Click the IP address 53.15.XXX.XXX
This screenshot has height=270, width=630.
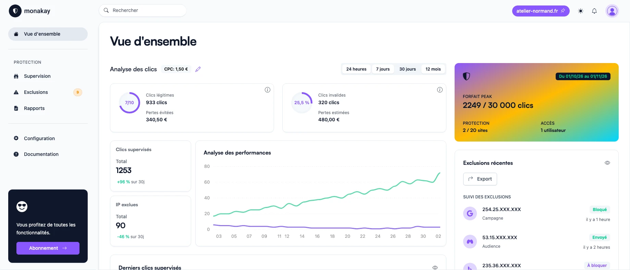pyautogui.click(x=500, y=237)
